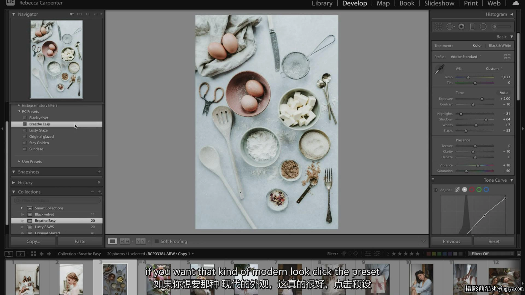Screen dimensions: 525x295
Task: Go to the Slideshow module
Action: click(x=439, y=3)
